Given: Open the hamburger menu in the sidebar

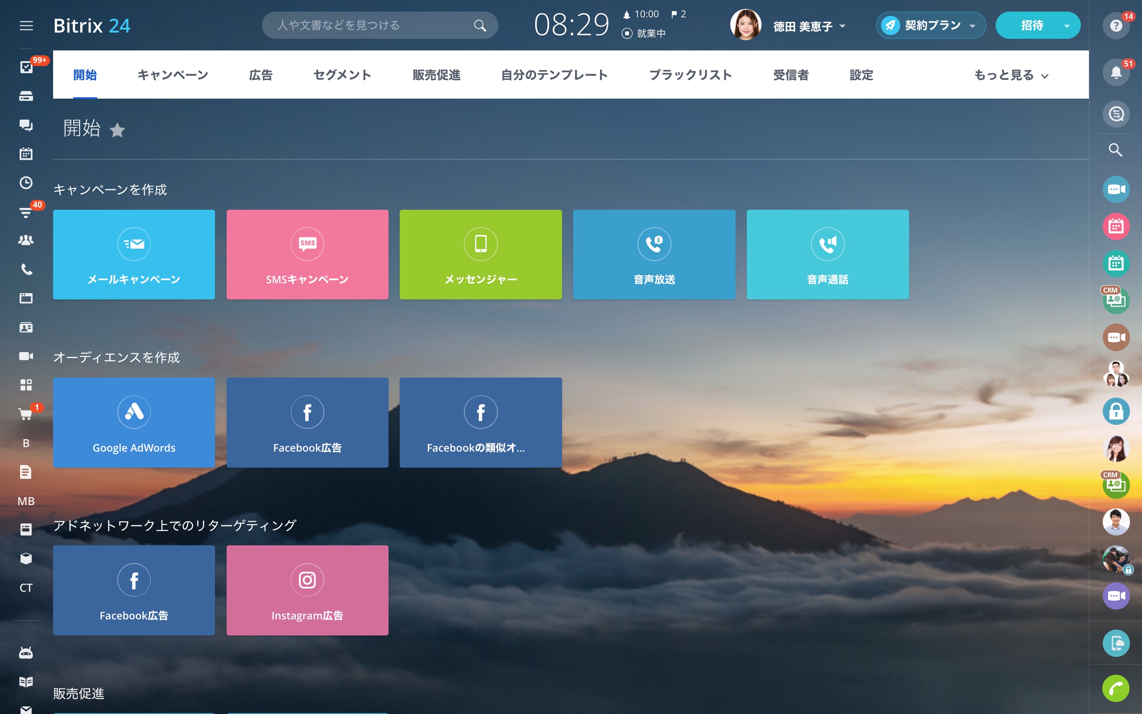Looking at the screenshot, I should tap(26, 25).
